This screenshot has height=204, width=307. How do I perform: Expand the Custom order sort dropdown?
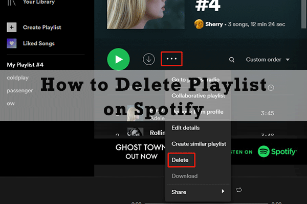(x=268, y=60)
